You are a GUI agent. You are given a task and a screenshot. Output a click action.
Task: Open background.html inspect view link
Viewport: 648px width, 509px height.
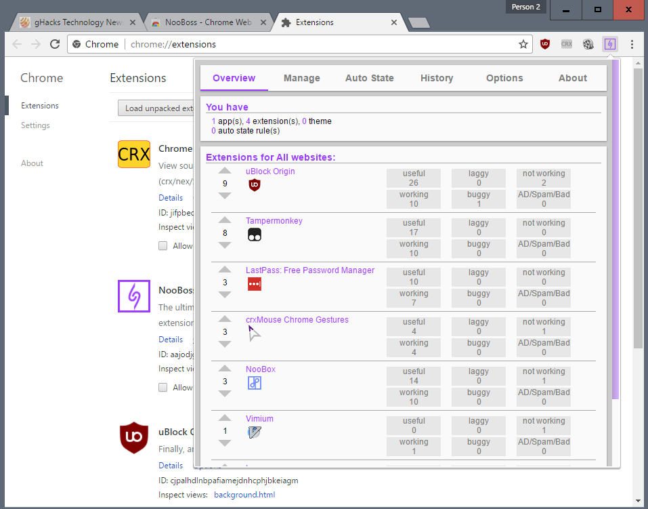tap(244, 495)
